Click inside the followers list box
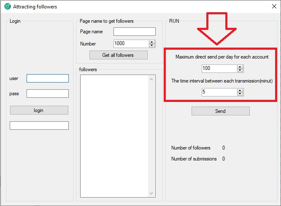Image resolution: width=281 pixels, height=206 pixels. [114, 136]
